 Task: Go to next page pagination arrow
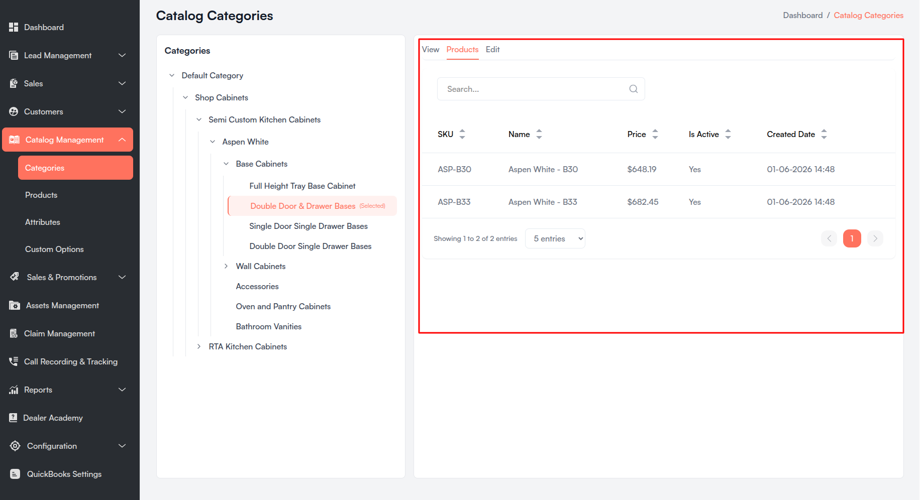875,238
